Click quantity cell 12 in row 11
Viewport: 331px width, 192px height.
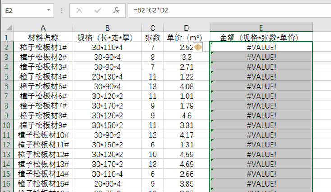(x=152, y=135)
